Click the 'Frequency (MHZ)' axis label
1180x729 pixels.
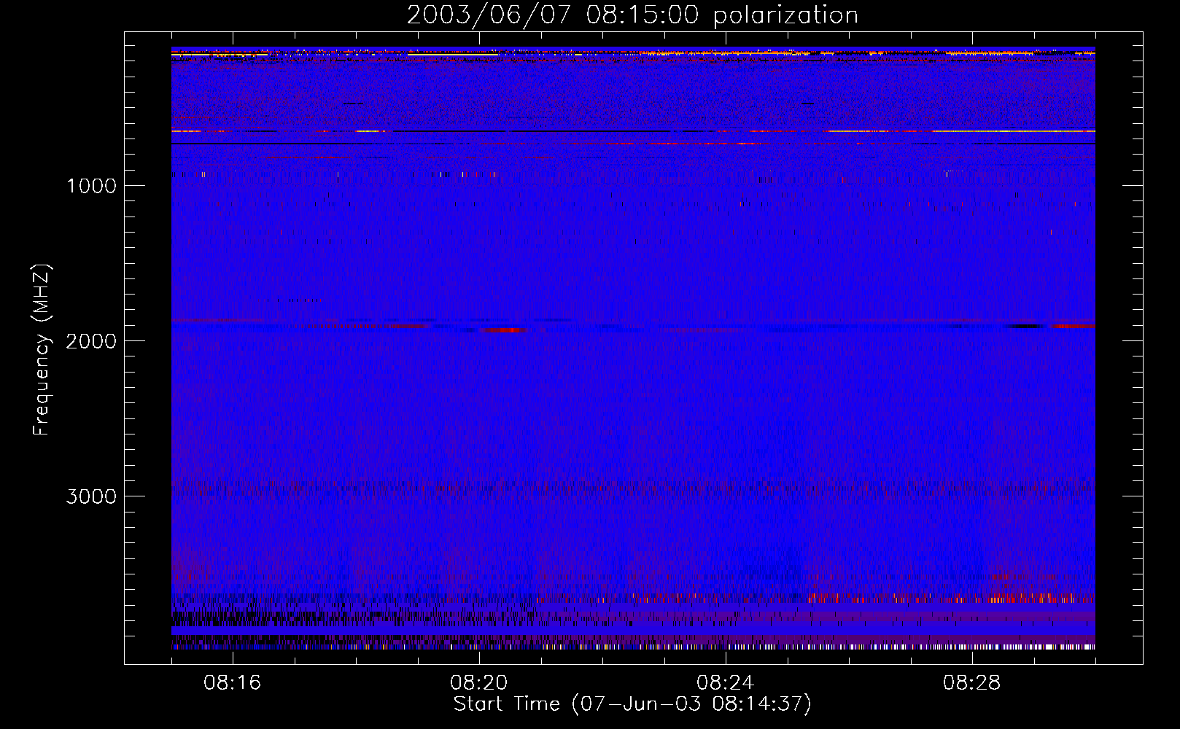pos(42,350)
